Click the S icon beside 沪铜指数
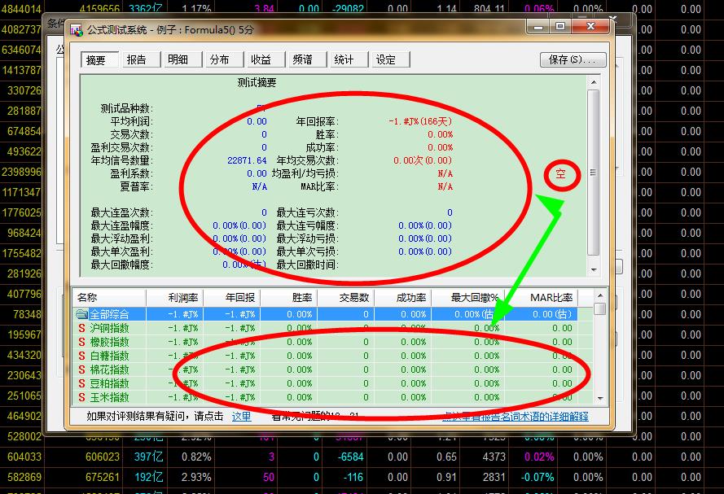This screenshot has height=494, width=724. click(x=81, y=329)
